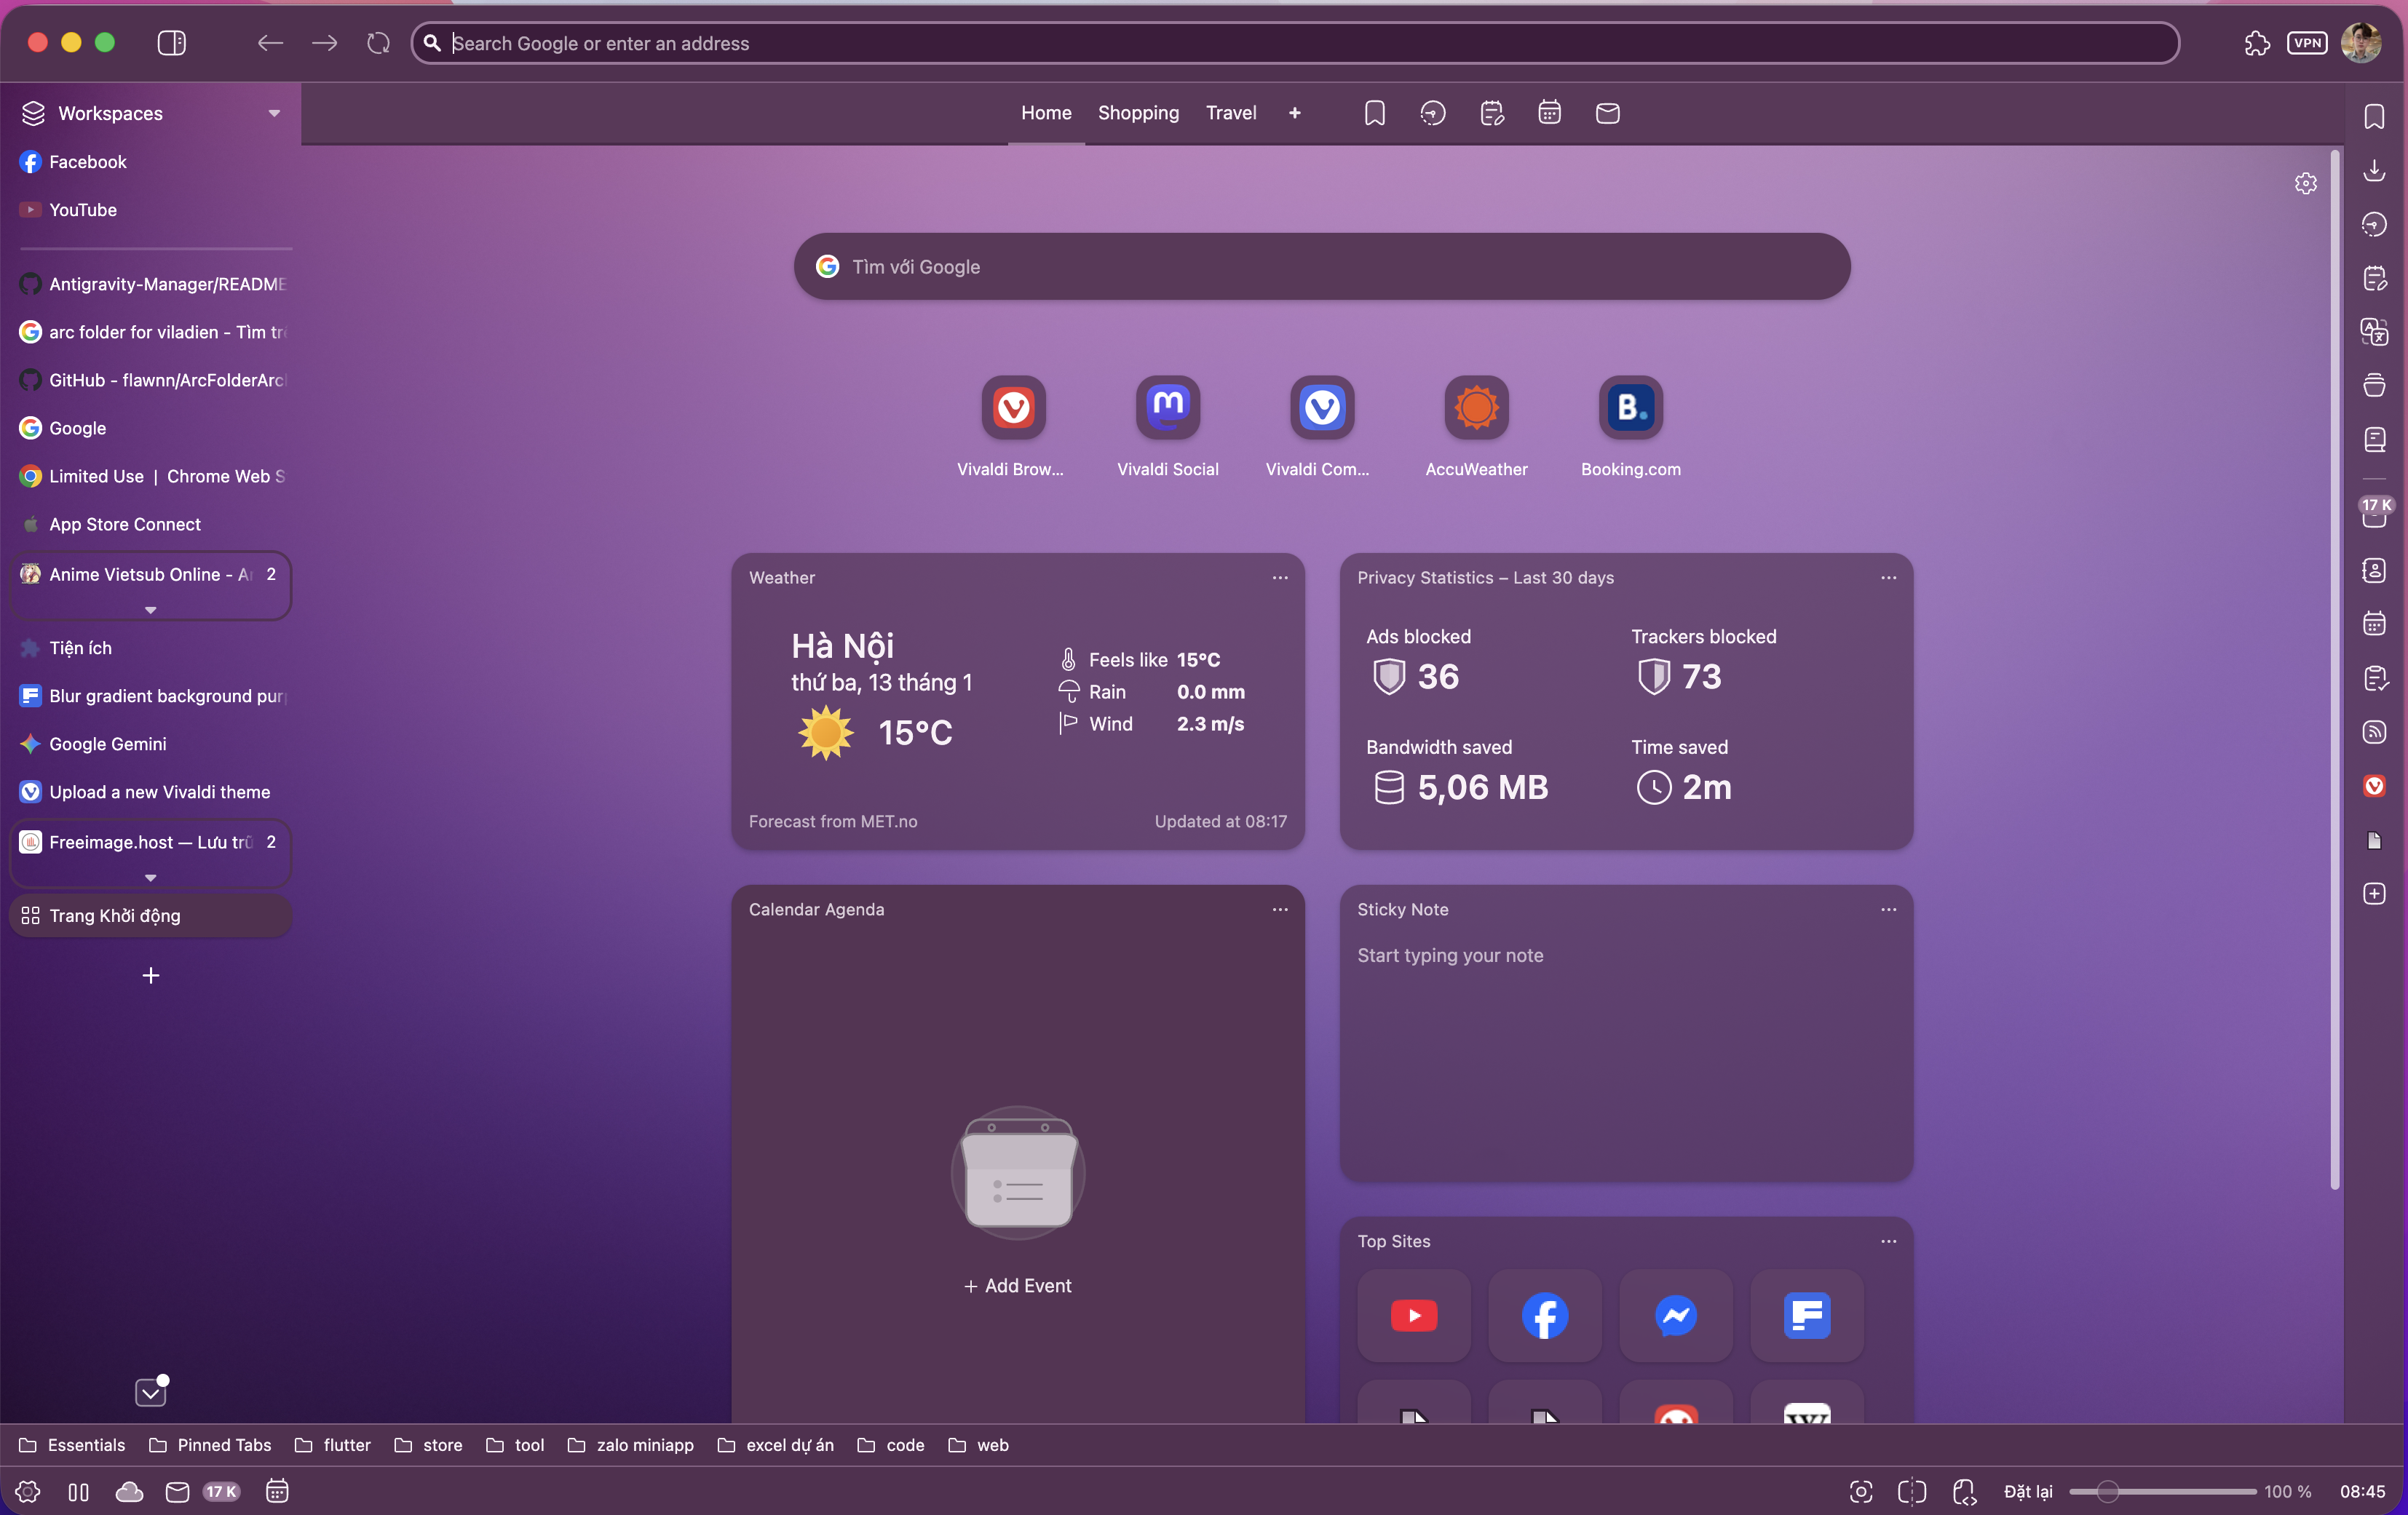Open the Downloads panel icon in the right sidebar
The image size is (2408, 1515).
pyautogui.click(x=2374, y=171)
